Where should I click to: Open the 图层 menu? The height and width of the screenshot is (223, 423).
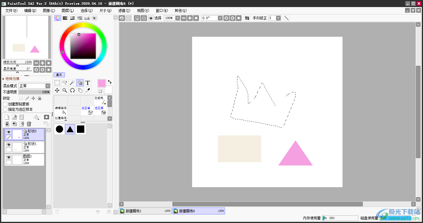click(68, 11)
